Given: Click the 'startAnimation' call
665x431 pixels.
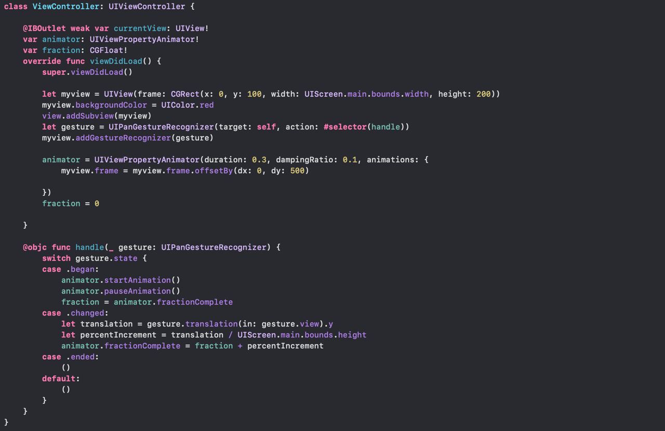Looking at the screenshot, I should (x=137, y=280).
